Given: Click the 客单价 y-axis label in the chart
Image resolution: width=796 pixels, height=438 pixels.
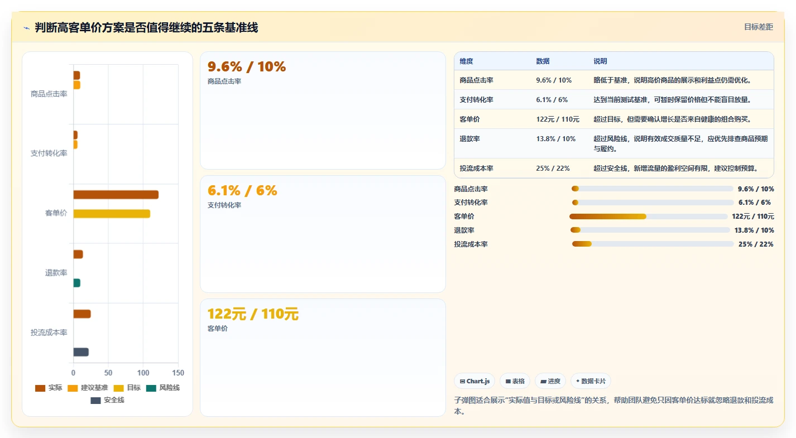Looking at the screenshot, I should (x=56, y=213).
